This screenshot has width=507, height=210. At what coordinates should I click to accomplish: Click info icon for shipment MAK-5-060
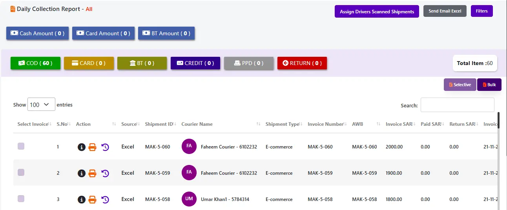point(82,147)
